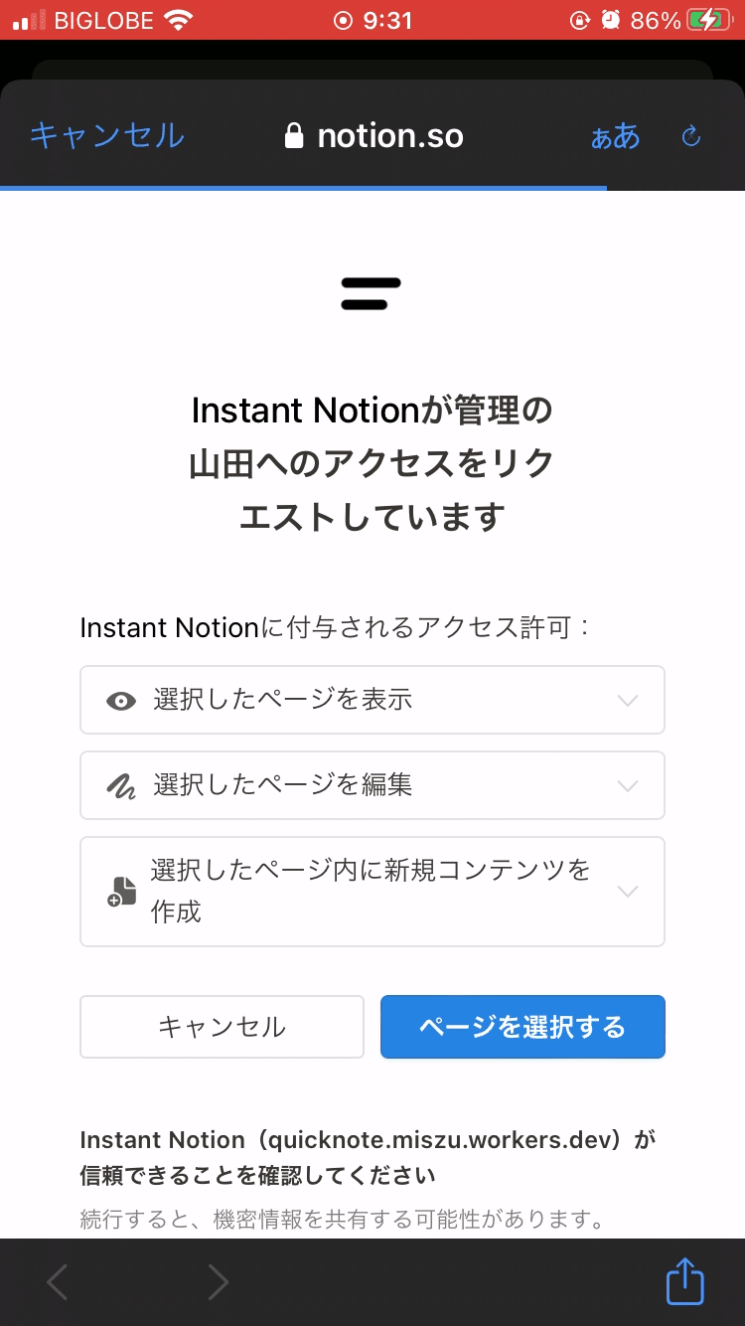
Task: Click the pen icon for page editing permission
Action: (x=120, y=785)
